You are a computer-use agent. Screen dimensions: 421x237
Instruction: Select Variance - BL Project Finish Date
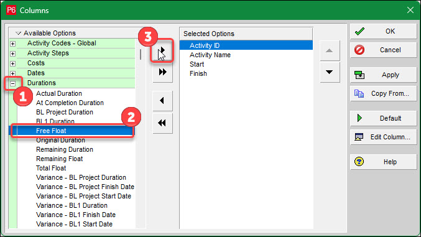click(85, 187)
